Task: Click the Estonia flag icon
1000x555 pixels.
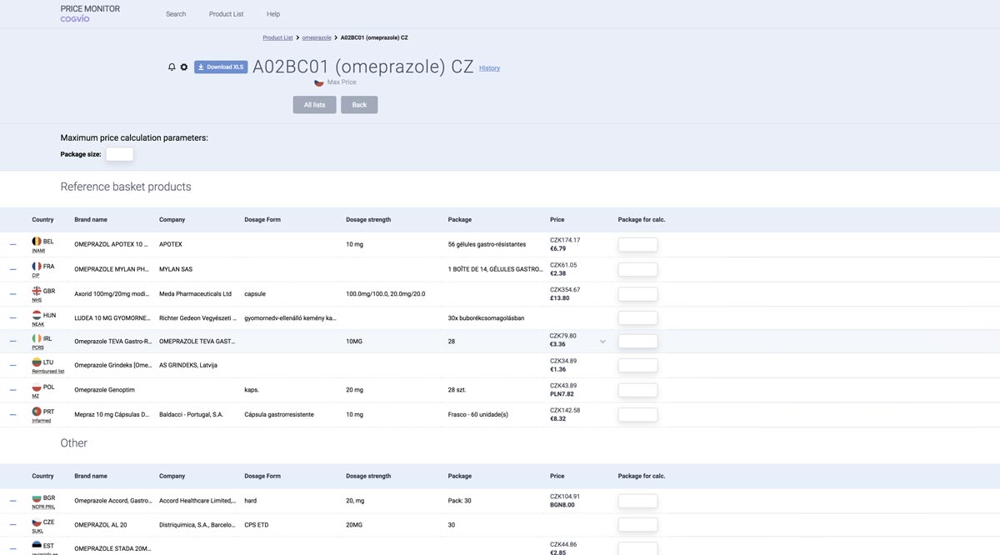Action: pos(37,546)
